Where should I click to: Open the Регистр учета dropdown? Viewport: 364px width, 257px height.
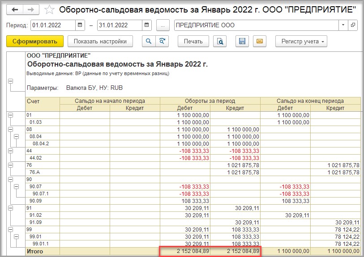[x=301, y=41]
